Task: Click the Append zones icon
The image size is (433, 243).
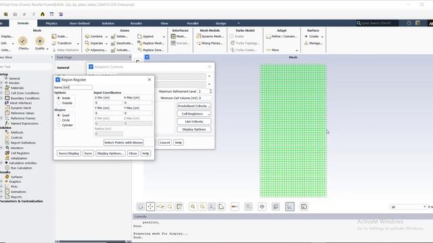Action: (x=139, y=36)
